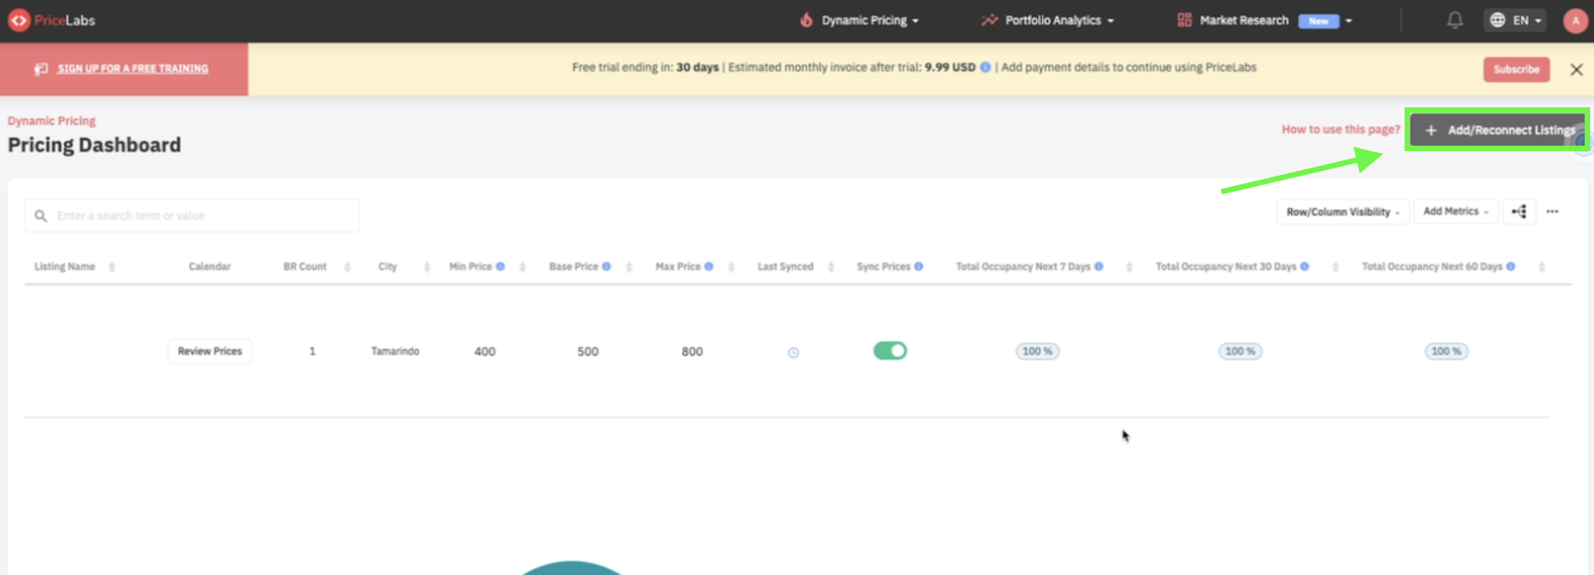1594x575 pixels.
Task: Click Total Occupancy Next 60 Days info icon
Action: tap(1510, 266)
